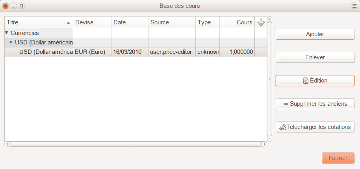Click the column chooser arrow icon
The image size is (360, 169).
[x=260, y=23]
